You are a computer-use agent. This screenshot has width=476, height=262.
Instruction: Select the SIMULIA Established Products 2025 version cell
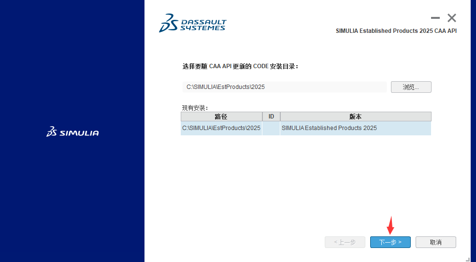tap(356, 128)
